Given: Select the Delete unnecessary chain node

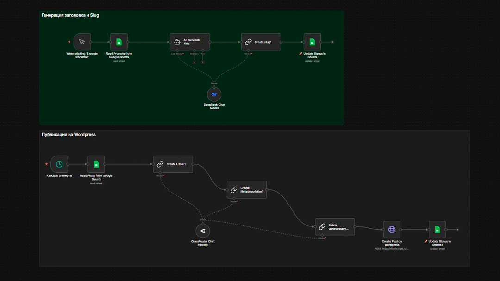Looking at the screenshot, I should pos(335,227).
